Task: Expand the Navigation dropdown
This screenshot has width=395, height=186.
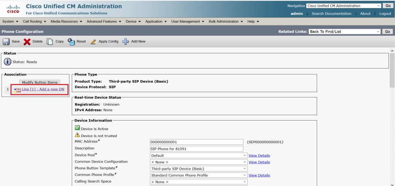Action: 343,6
